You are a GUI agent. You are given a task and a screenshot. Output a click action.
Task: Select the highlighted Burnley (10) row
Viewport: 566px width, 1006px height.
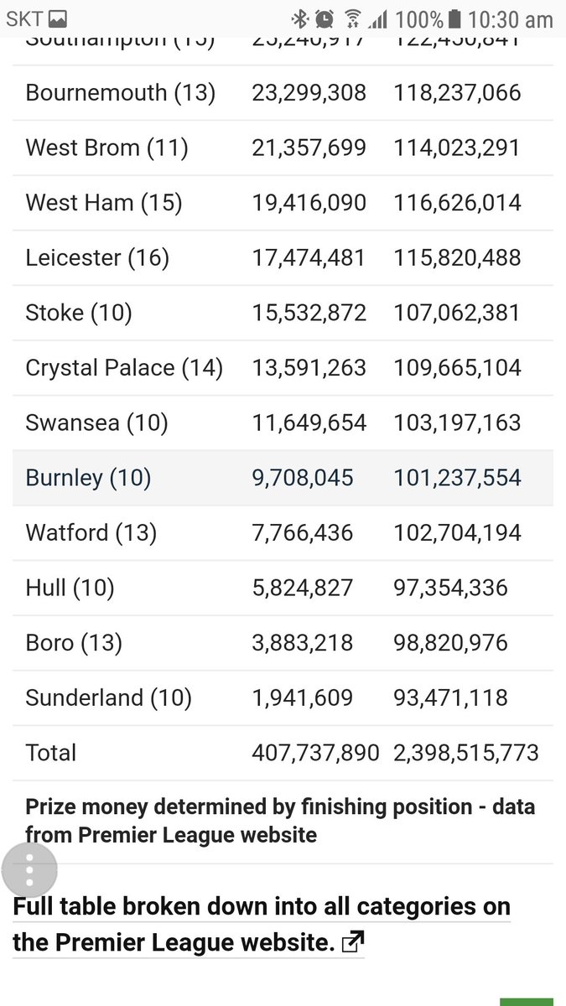pyautogui.click(x=283, y=478)
